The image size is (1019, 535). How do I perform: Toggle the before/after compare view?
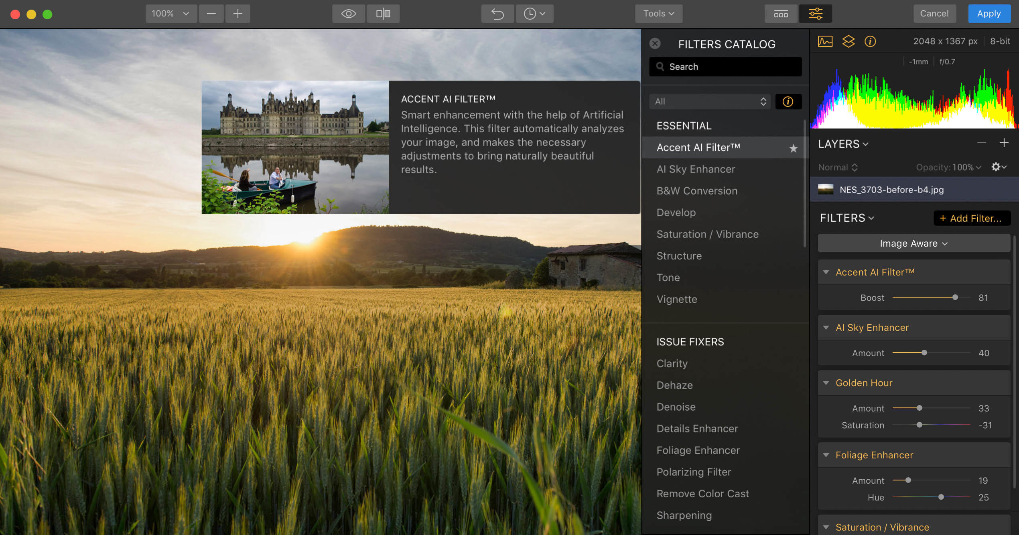[x=383, y=14]
